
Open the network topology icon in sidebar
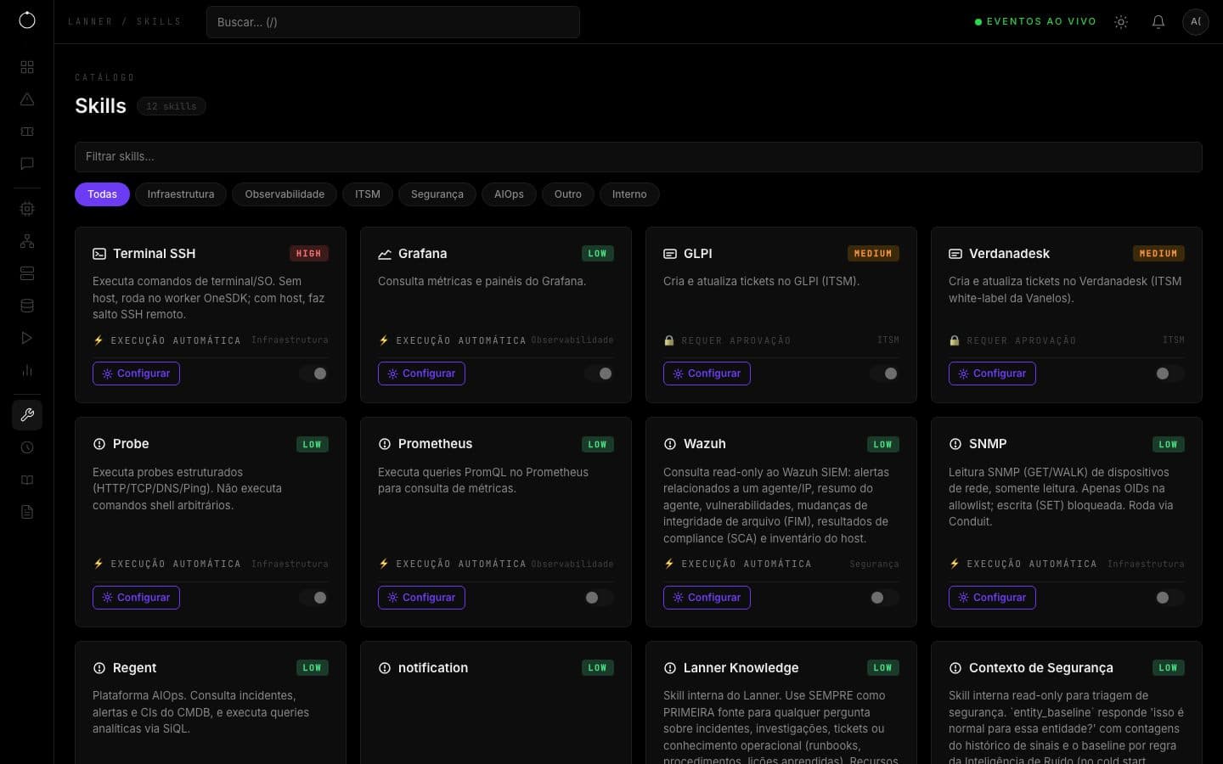point(27,241)
